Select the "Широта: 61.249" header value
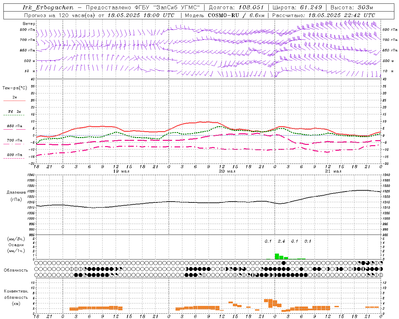This screenshot has width=399, height=319. click(297, 7)
